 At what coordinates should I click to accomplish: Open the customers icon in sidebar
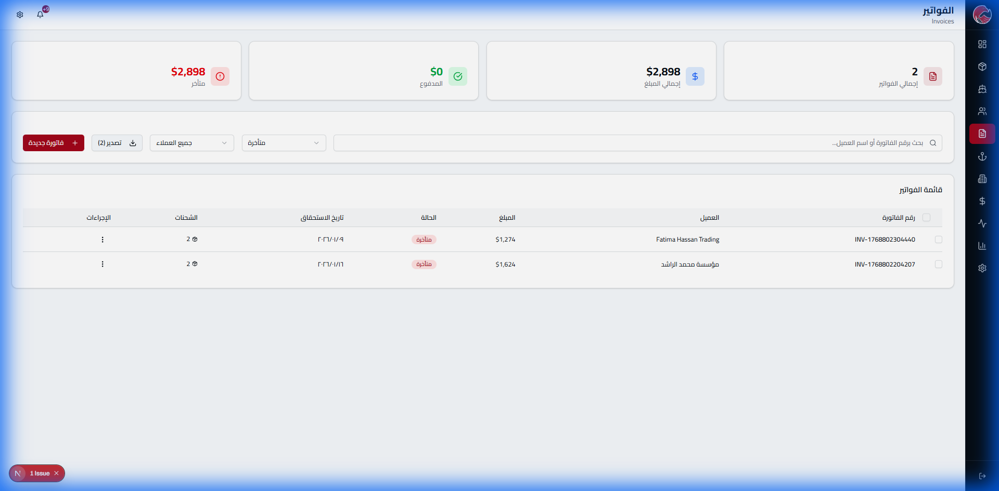tap(982, 111)
